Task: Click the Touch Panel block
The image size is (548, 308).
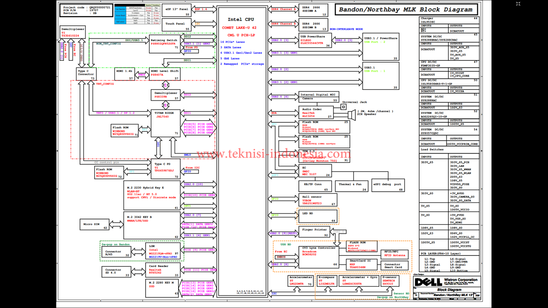Action: pos(176,26)
